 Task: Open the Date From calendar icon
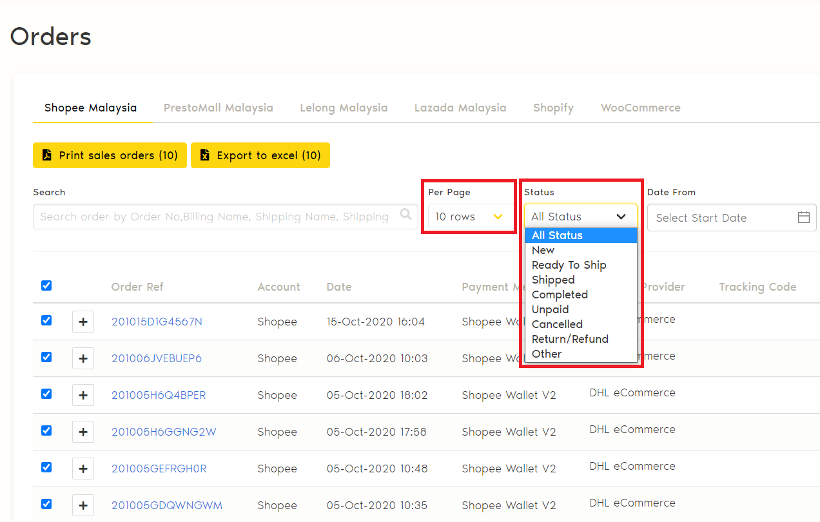803,217
